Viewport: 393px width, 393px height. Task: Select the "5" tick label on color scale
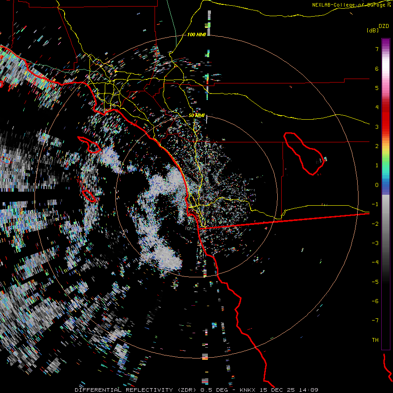377,88
